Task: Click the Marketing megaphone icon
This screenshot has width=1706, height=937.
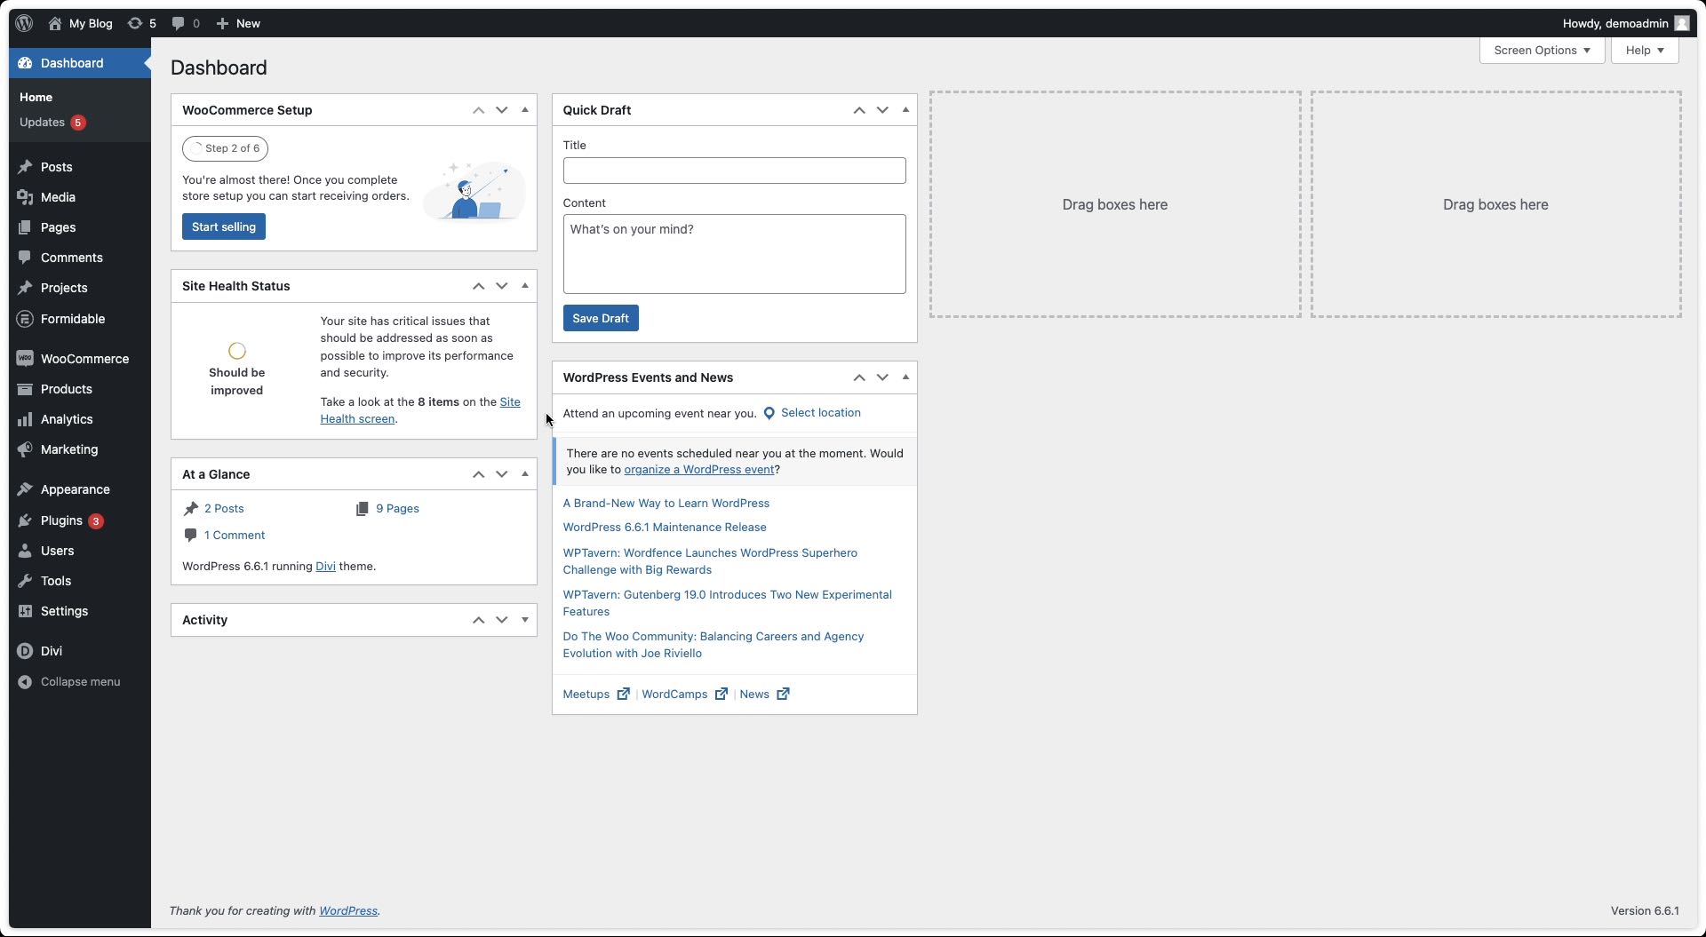Action: pos(25,449)
